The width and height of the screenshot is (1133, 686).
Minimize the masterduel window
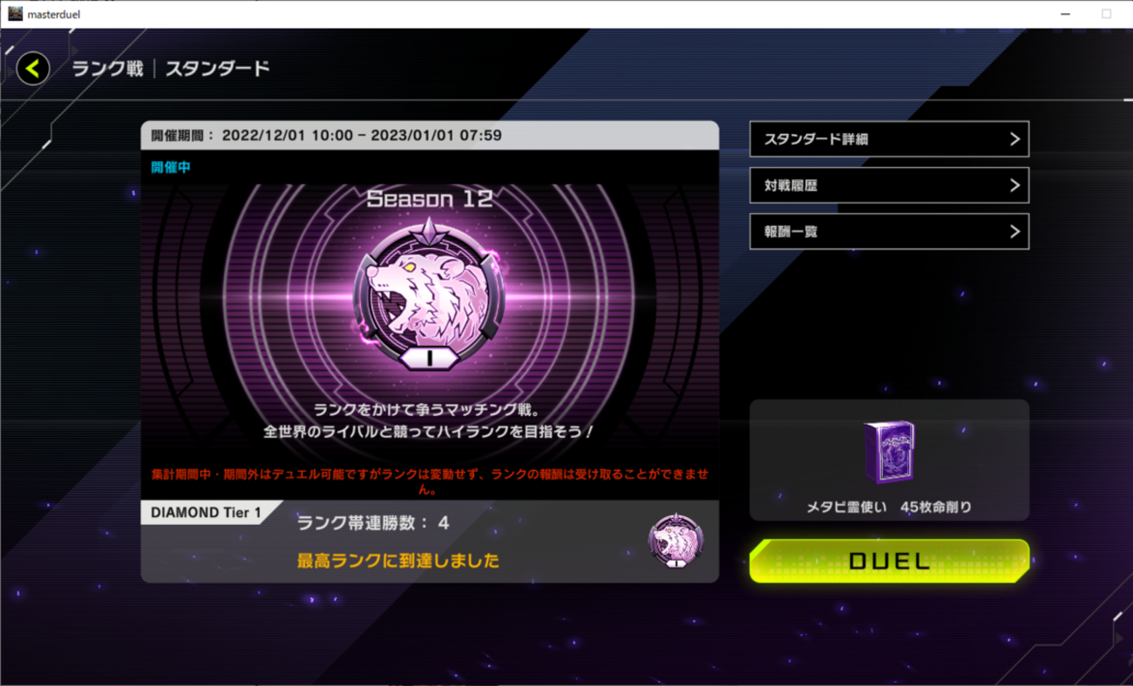[x=1065, y=14]
